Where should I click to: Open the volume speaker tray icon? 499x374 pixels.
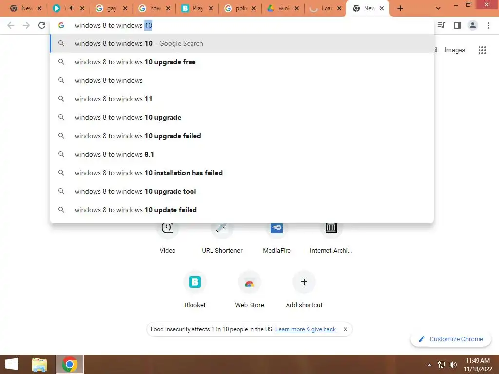point(453,365)
